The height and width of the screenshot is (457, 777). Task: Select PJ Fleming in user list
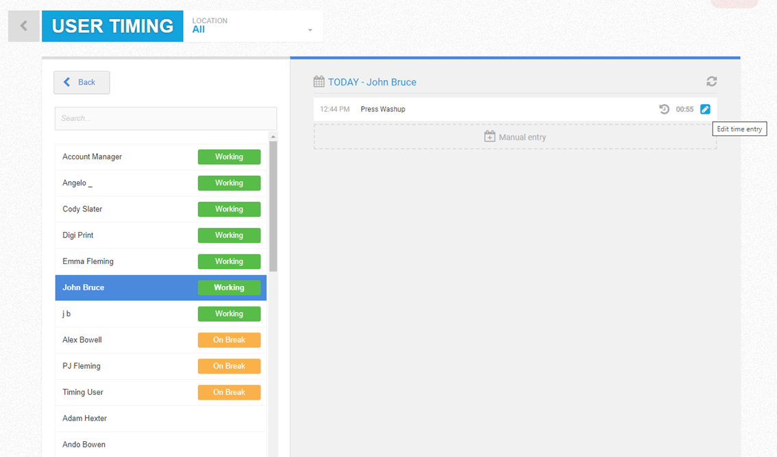coord(160,366)
